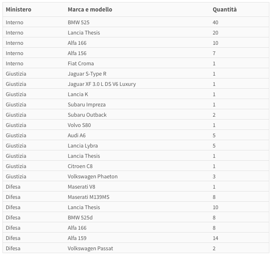Select the Maserati V8 cell
Image resolution: width=271 pixels, height=256 pixels.
click(82, 187)
